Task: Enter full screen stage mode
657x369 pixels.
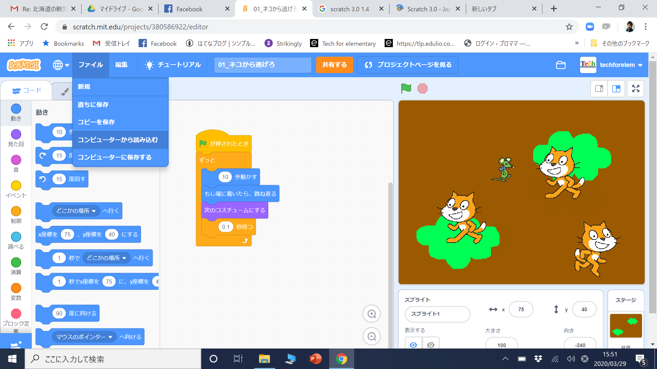Action: 635,89
